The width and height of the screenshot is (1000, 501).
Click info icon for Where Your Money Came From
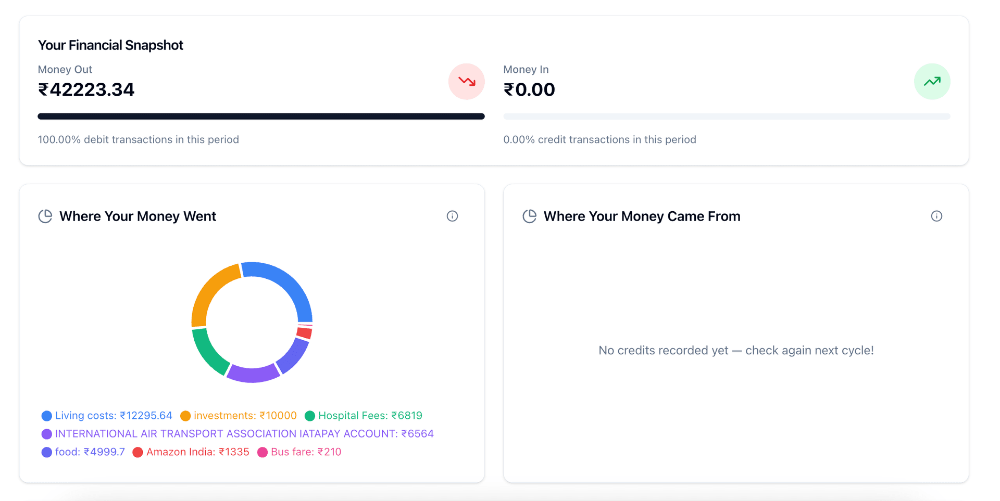coord(936,216)
